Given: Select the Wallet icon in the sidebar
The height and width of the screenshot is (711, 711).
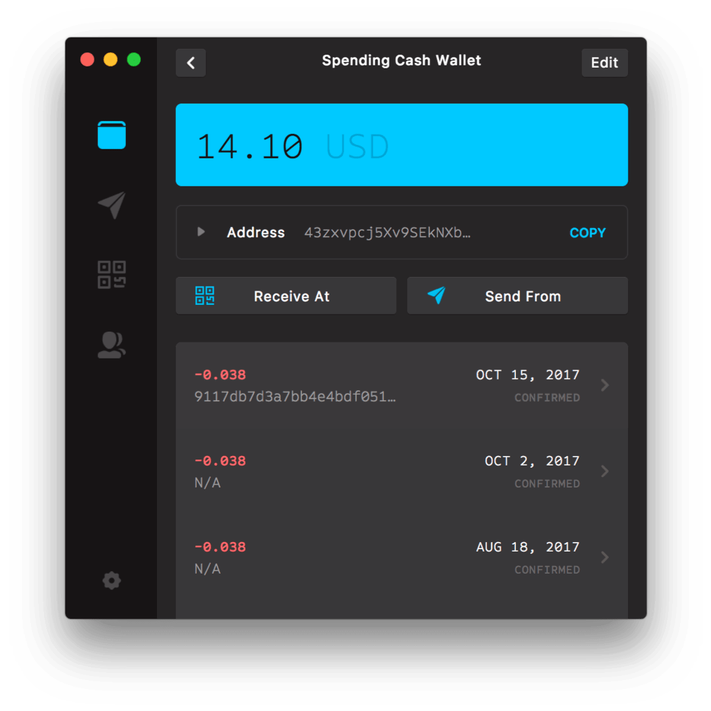Looking at the screenshot, I should click(111, 135).
